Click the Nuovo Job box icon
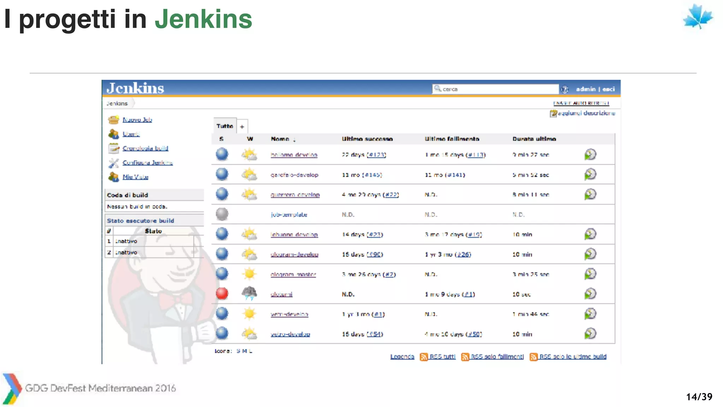Screen dimensions: 723x407 point(114,120)
